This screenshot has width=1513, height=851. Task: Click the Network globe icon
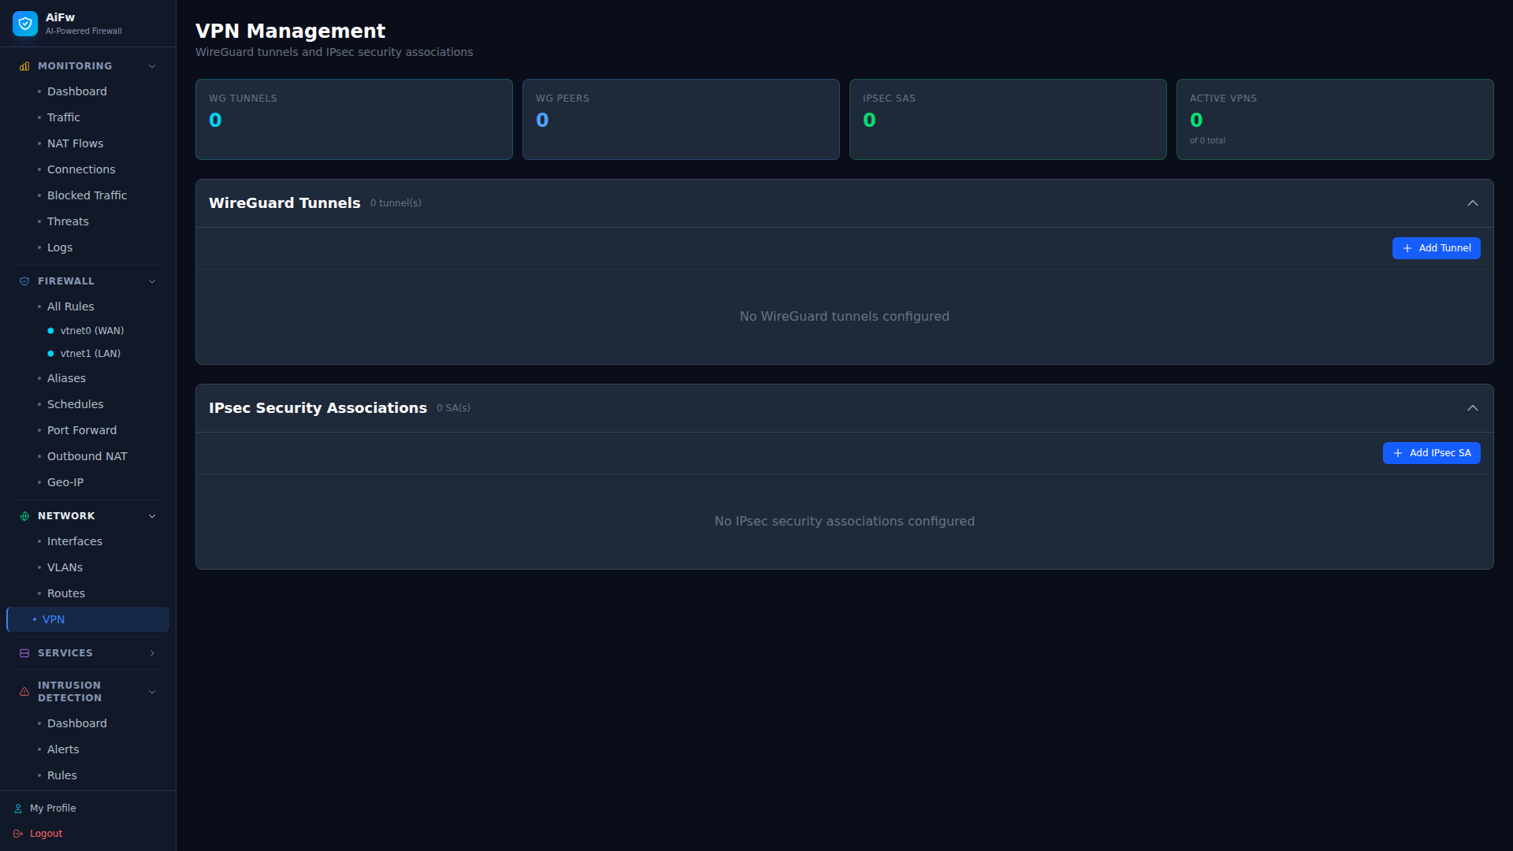pos(24,515)
